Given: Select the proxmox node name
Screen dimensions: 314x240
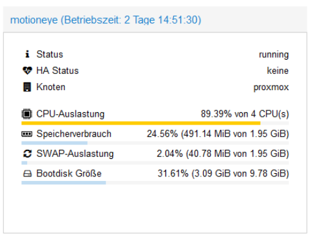Looking at the screenshot, I should click(x=271, y=88).
